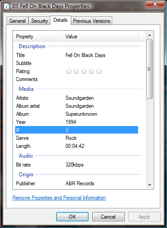The width and height of the screenshot is (167, 228).
Task: Close the Properties dialog window
Action: [x=155, y=4]
